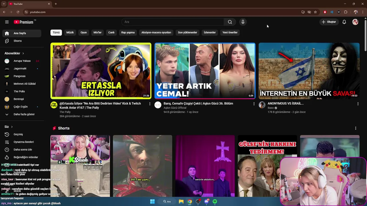Click the search magnifier button

tap(230, 22)
